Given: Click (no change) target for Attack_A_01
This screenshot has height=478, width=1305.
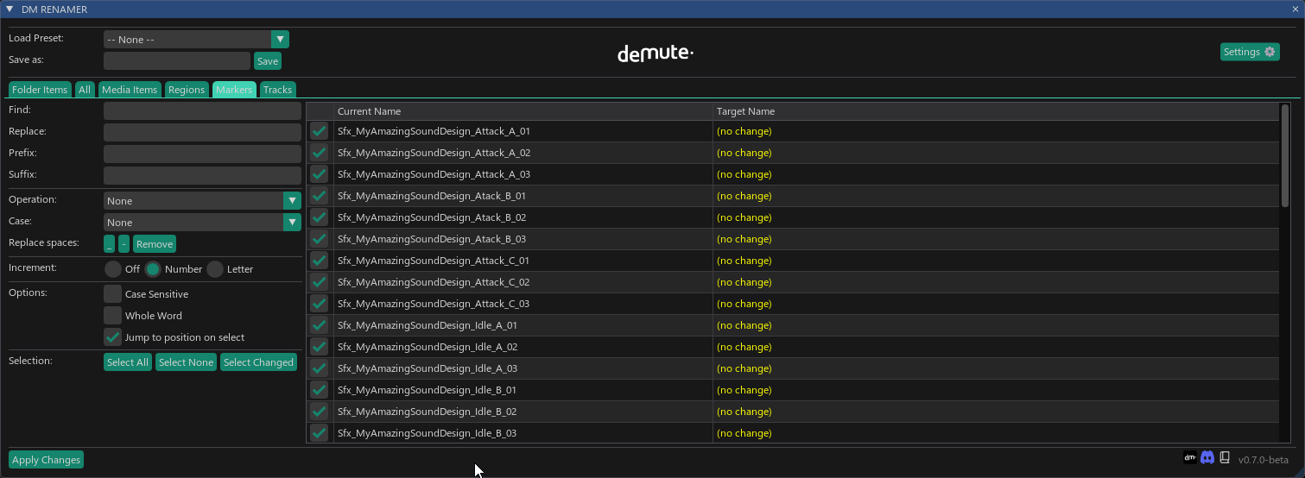Looking at the screenshot, I should tap(744, 131).
